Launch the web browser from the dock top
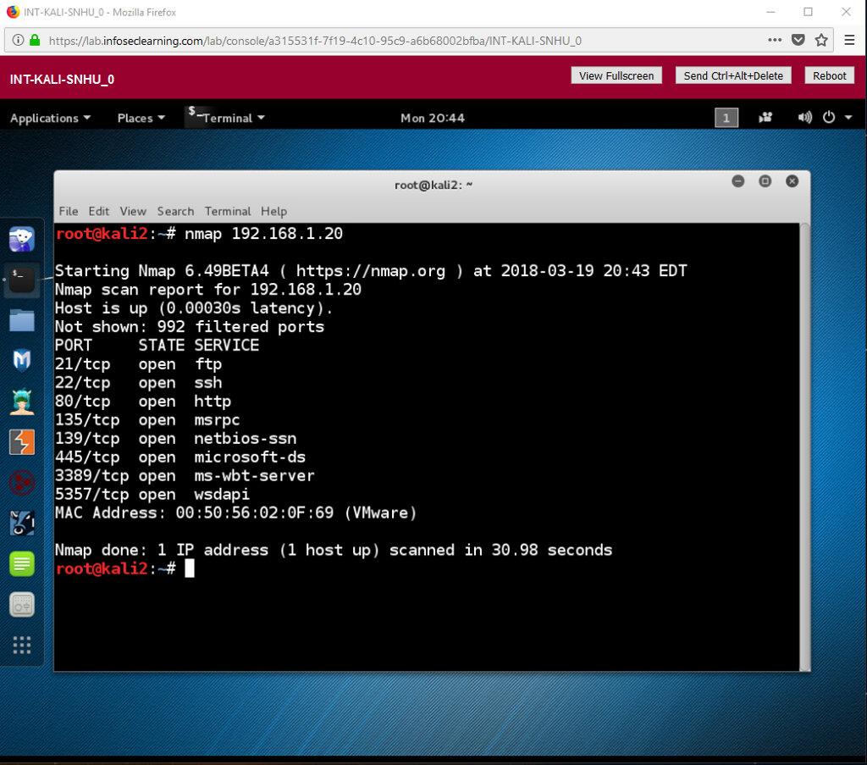The image size is (867, 765). coord(21,238)
